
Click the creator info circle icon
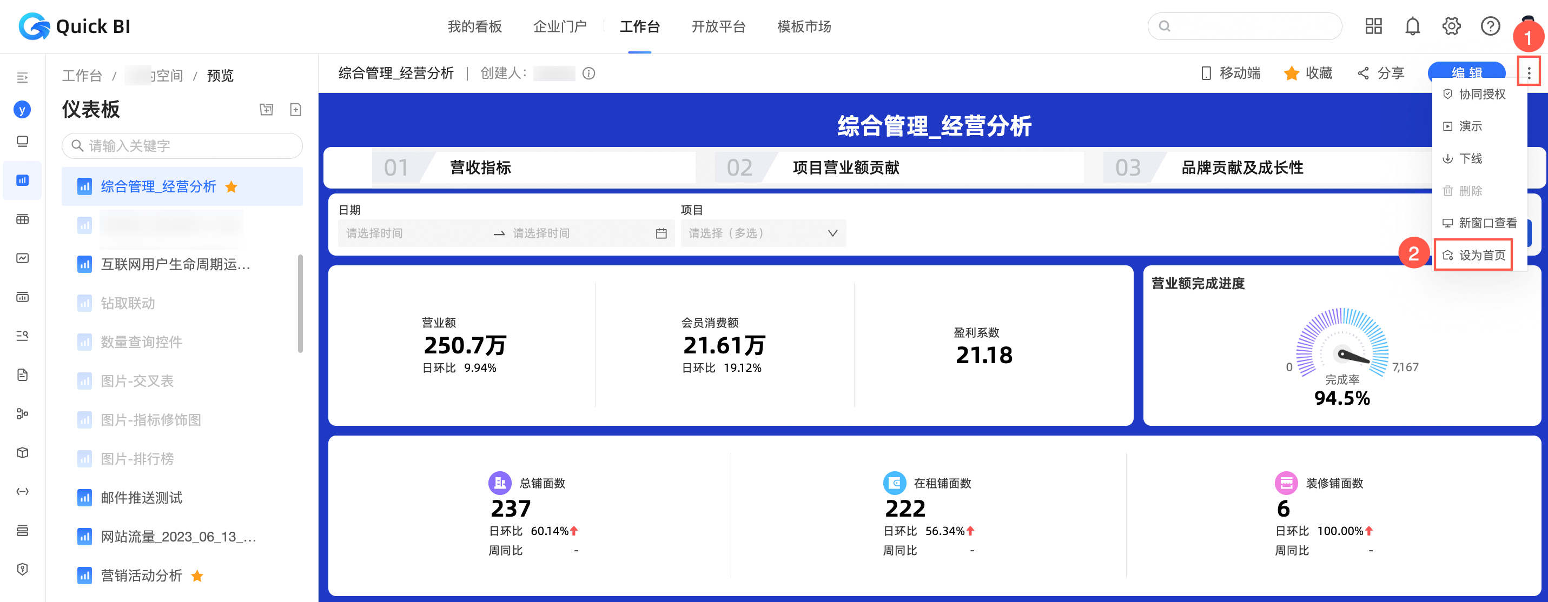point(589,73)
